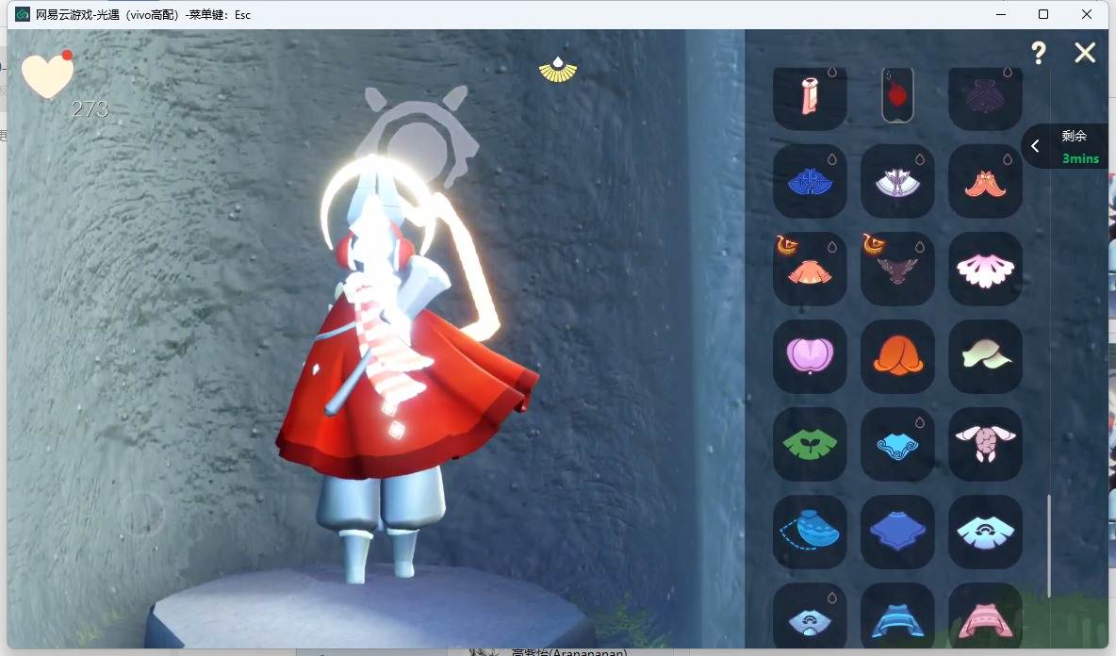Close the outfit closet panel

tap(1085, 53)
